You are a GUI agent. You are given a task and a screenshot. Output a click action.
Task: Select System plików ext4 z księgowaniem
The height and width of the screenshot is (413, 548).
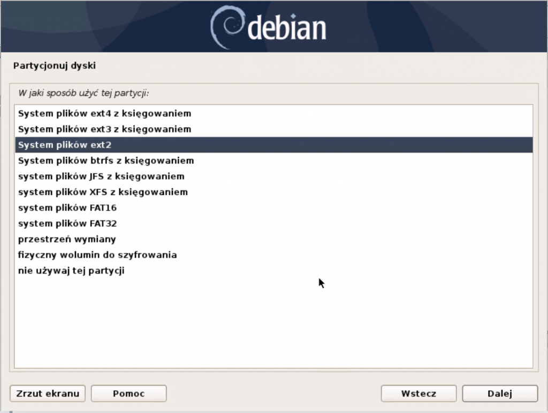click(x=104, y=114)
